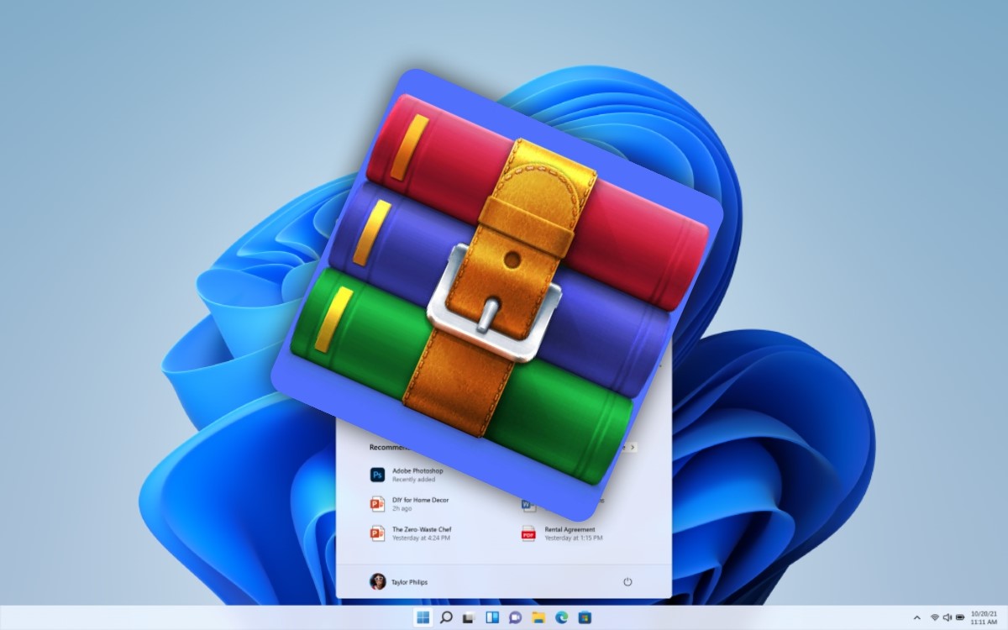The width and height of the screenshot is (1008, 630).
Task: Click the volume speaker icon
Action: [947, 618]
